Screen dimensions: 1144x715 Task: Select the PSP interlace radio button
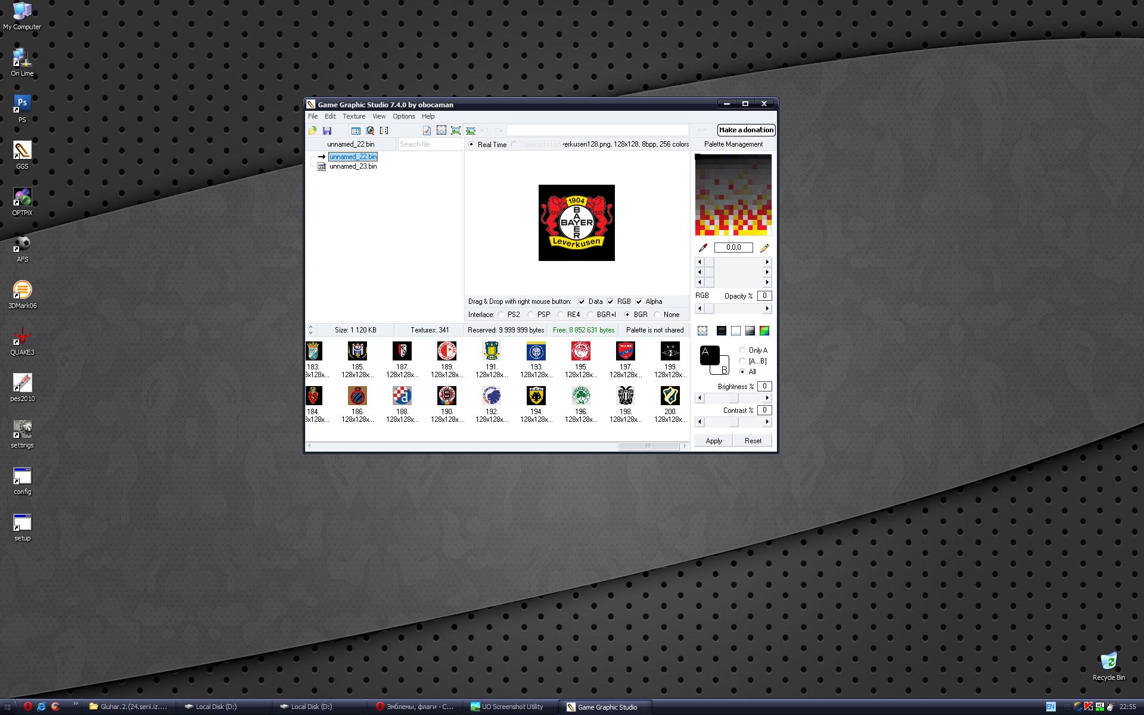point(531,315)
